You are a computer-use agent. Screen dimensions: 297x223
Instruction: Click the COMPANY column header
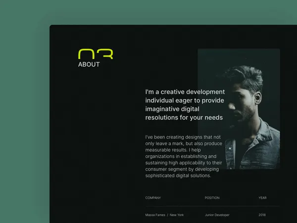click(153, 198)
